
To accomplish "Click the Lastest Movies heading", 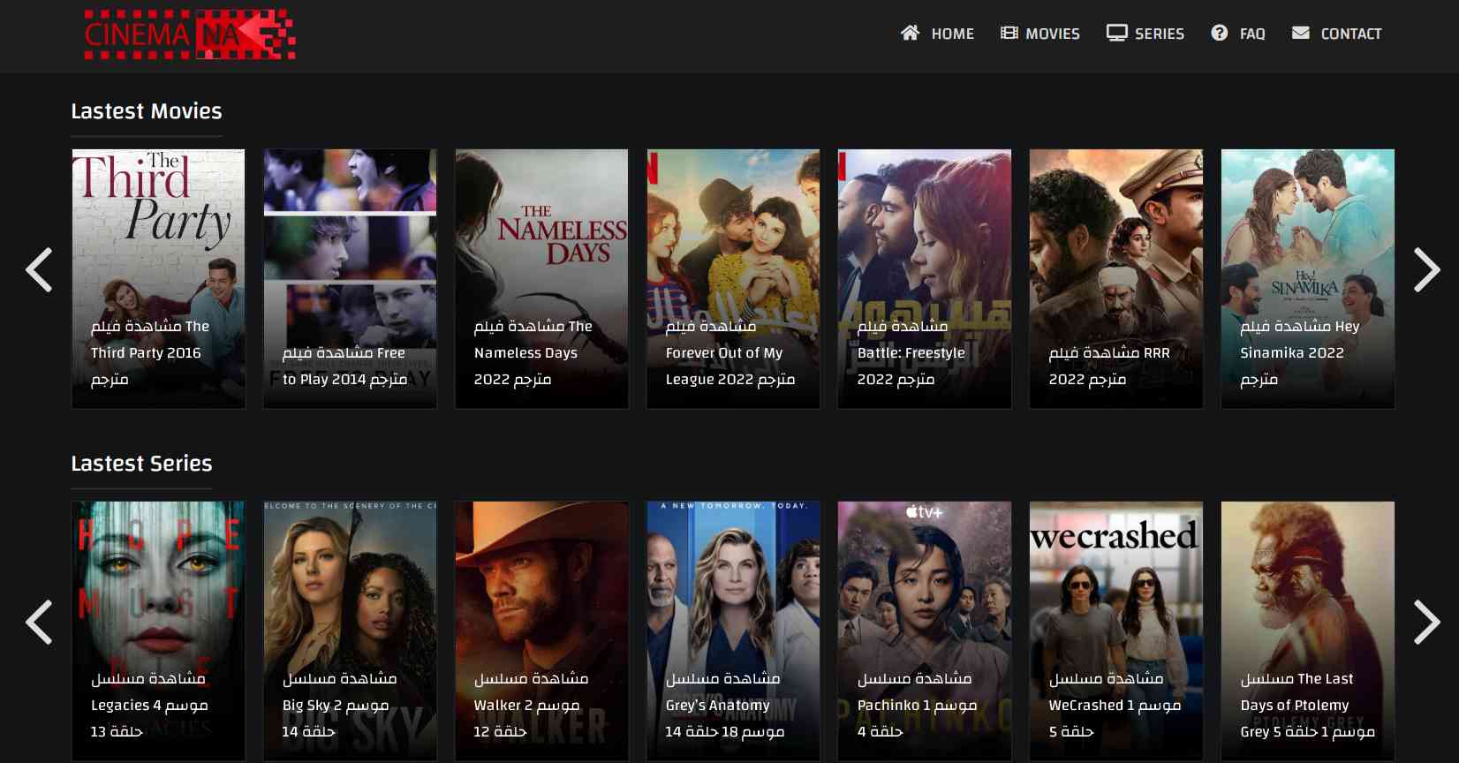I will click(147, 111).
